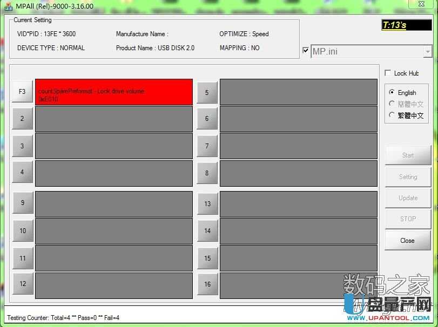This screenshot has width=438, height=327.
Task: Click the MPAll application icon in title bar
Action: (x=8, y=6)
